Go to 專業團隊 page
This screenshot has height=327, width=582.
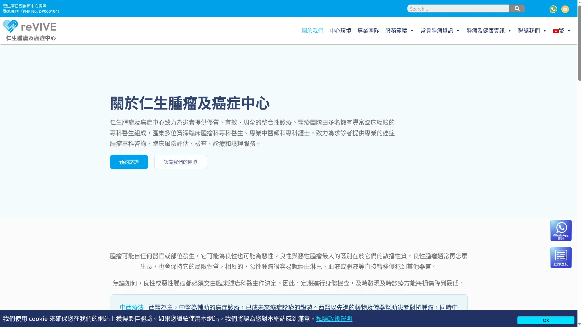368,31
